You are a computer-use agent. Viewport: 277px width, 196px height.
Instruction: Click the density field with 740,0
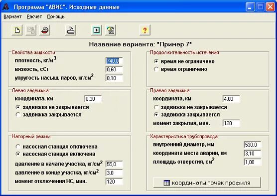tap(114, 61)
